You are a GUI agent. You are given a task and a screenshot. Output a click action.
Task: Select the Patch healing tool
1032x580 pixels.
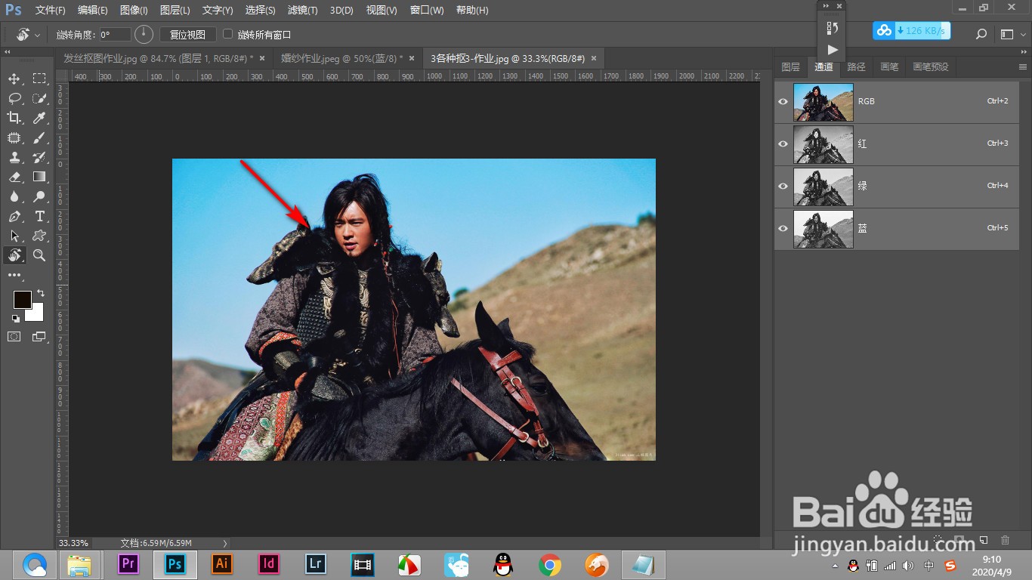[14, 137]
